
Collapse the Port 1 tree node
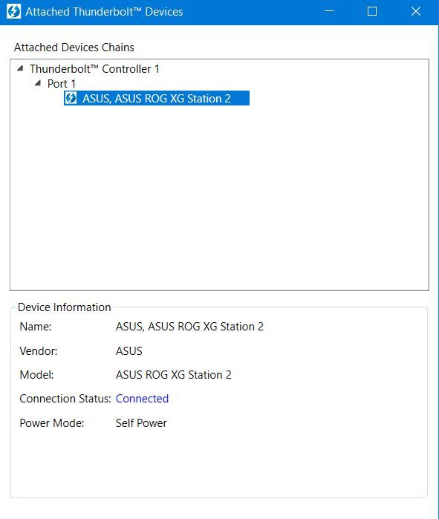point(38,83)
